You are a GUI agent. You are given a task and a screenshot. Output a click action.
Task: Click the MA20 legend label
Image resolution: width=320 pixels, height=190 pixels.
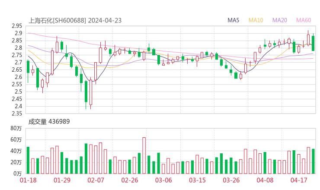(280, 20)
